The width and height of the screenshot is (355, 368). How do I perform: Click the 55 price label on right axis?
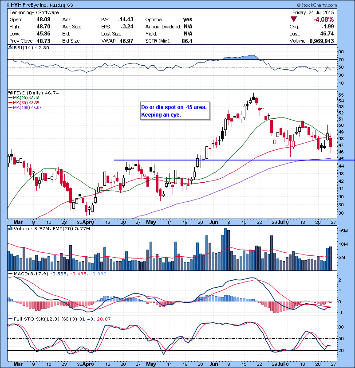point(341,95)
